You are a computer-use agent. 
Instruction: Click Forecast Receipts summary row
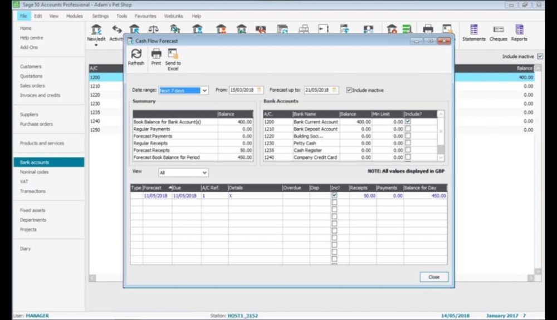[x=193, y=150]
